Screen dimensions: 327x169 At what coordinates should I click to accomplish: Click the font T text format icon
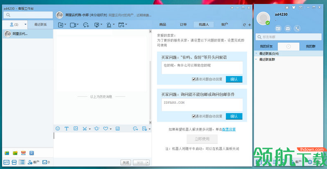click(66, 129)
